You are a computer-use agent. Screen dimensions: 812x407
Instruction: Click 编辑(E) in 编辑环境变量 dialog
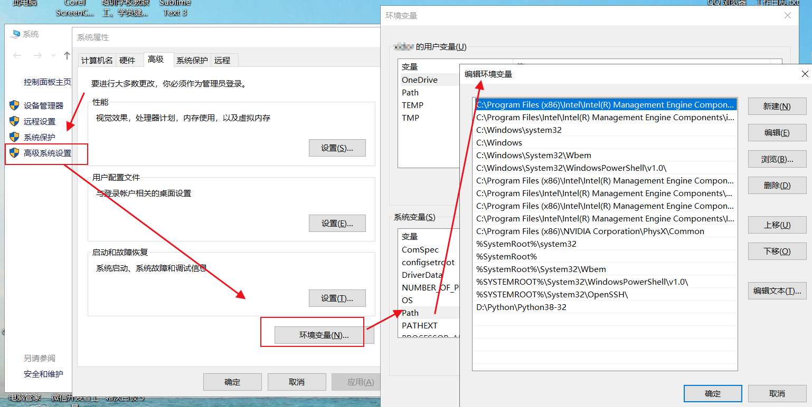(x=777, y=132)
